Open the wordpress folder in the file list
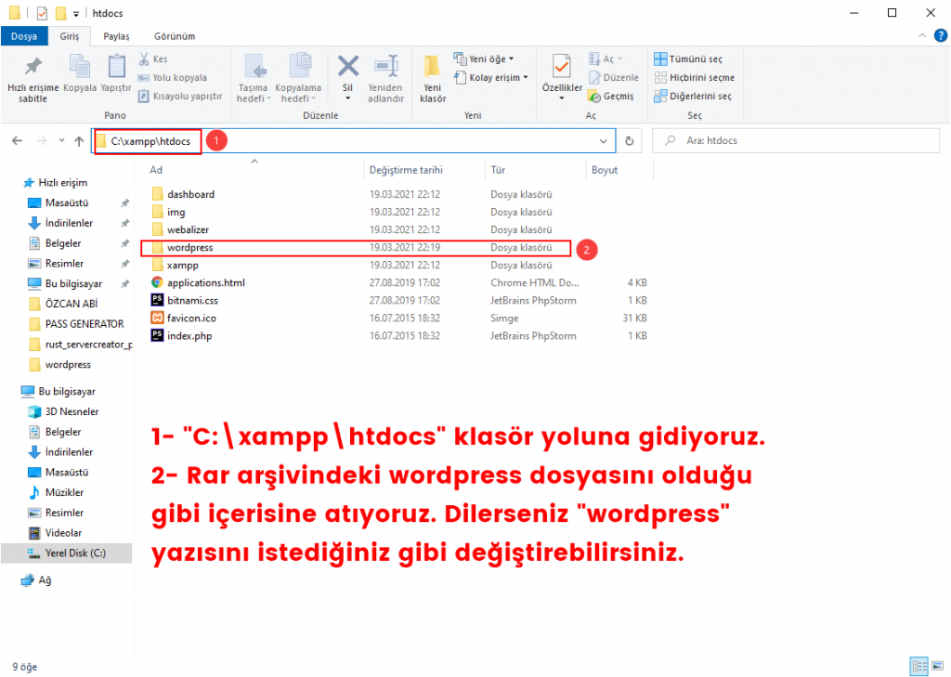The height and width of the screenshot is (677, 951). point(193,247)
